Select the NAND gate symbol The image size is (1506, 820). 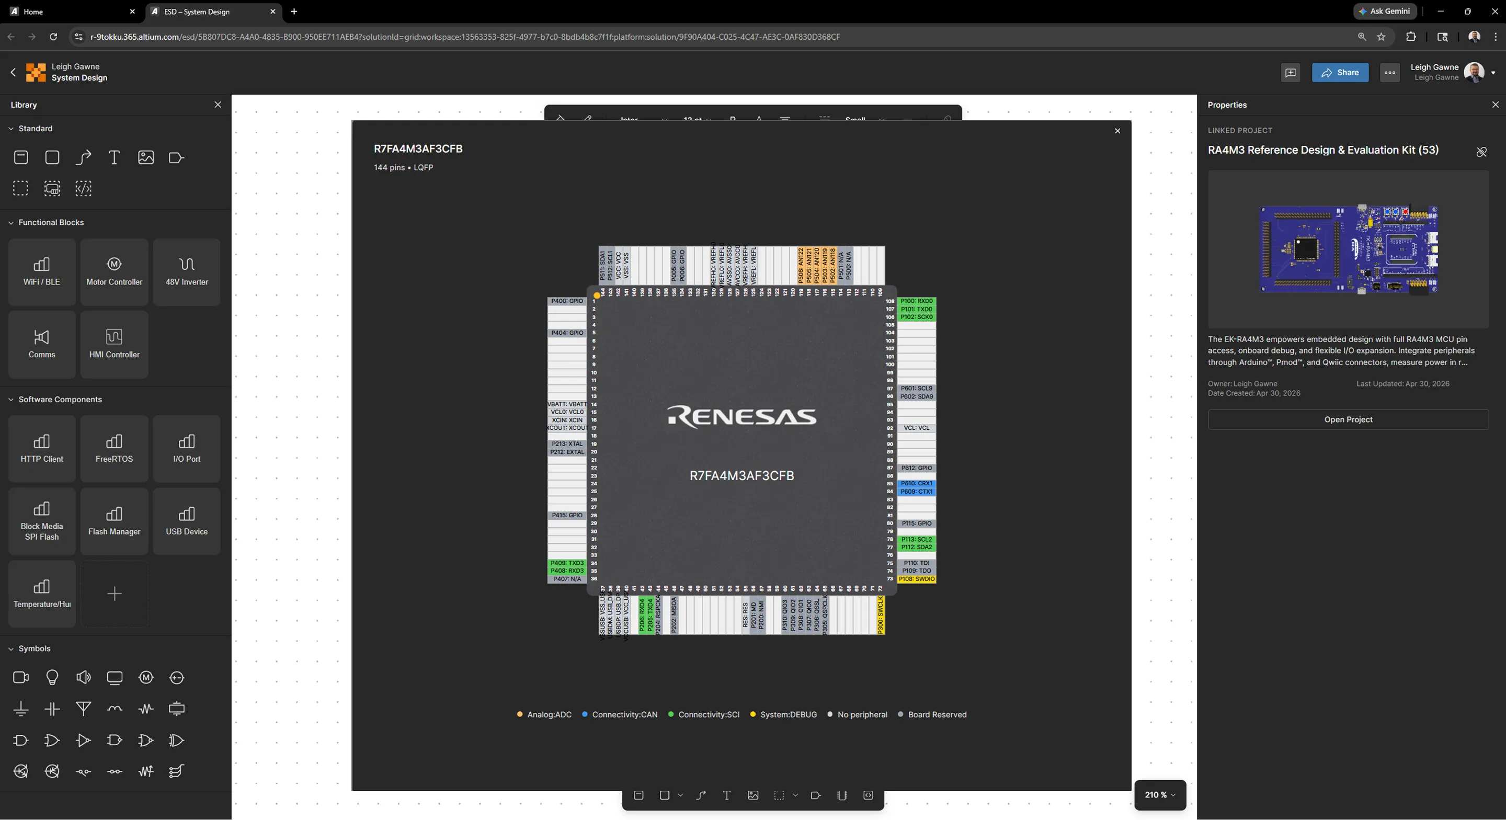pos(115,741)
